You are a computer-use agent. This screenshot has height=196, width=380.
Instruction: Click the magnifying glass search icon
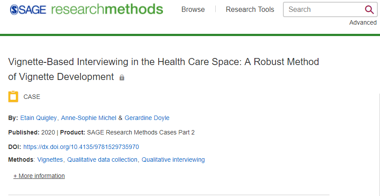point(369,10)
